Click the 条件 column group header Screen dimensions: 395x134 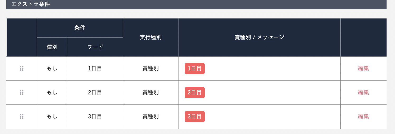point(80,28)
